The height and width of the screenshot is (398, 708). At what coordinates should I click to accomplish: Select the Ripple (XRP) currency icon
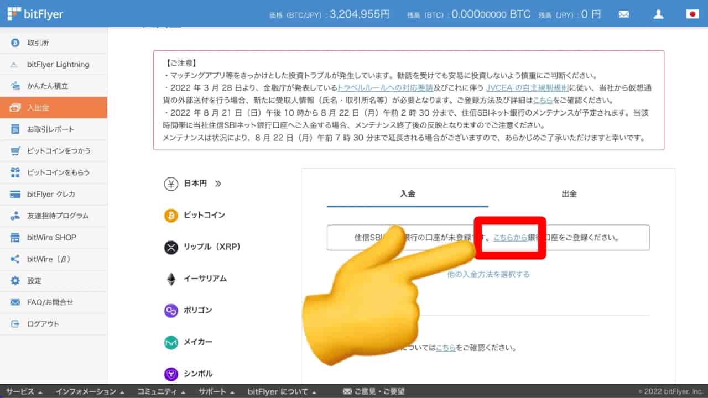pyautogui.click(x=171, y=247)
